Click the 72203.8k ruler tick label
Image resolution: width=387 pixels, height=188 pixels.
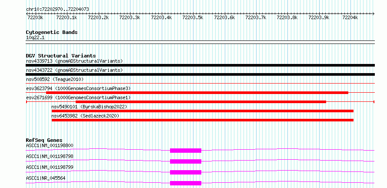pyautogui.click(x=287, y=17)
